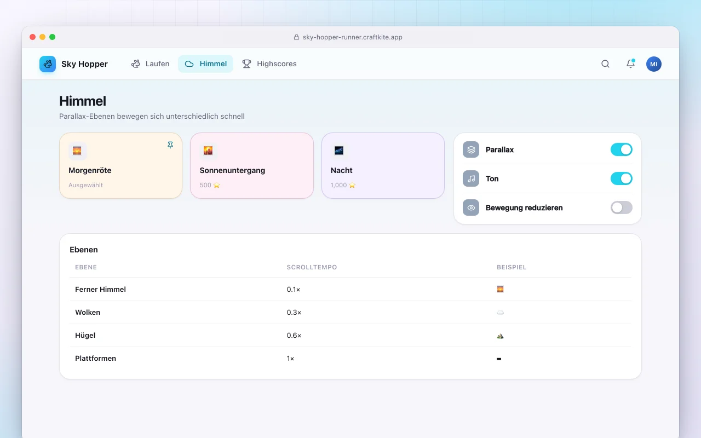The height and width of the screenshot is (438, 701).
Task: Open search with the magnifier icon
Action: click(605, 64)
